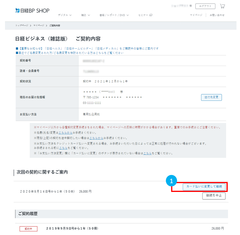The image size is (240, 235).
Task: Click こちら link before credit card procedure
Action: point(63,148)
